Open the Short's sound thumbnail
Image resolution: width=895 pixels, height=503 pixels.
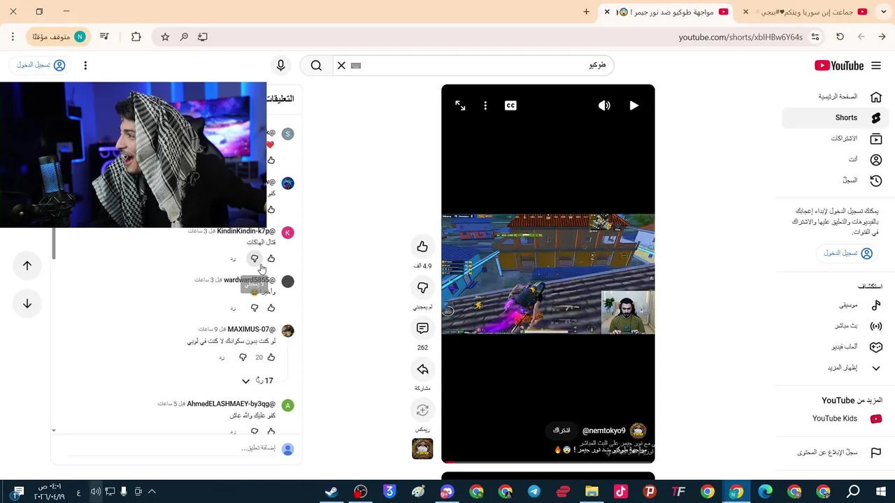click(422, 449)
